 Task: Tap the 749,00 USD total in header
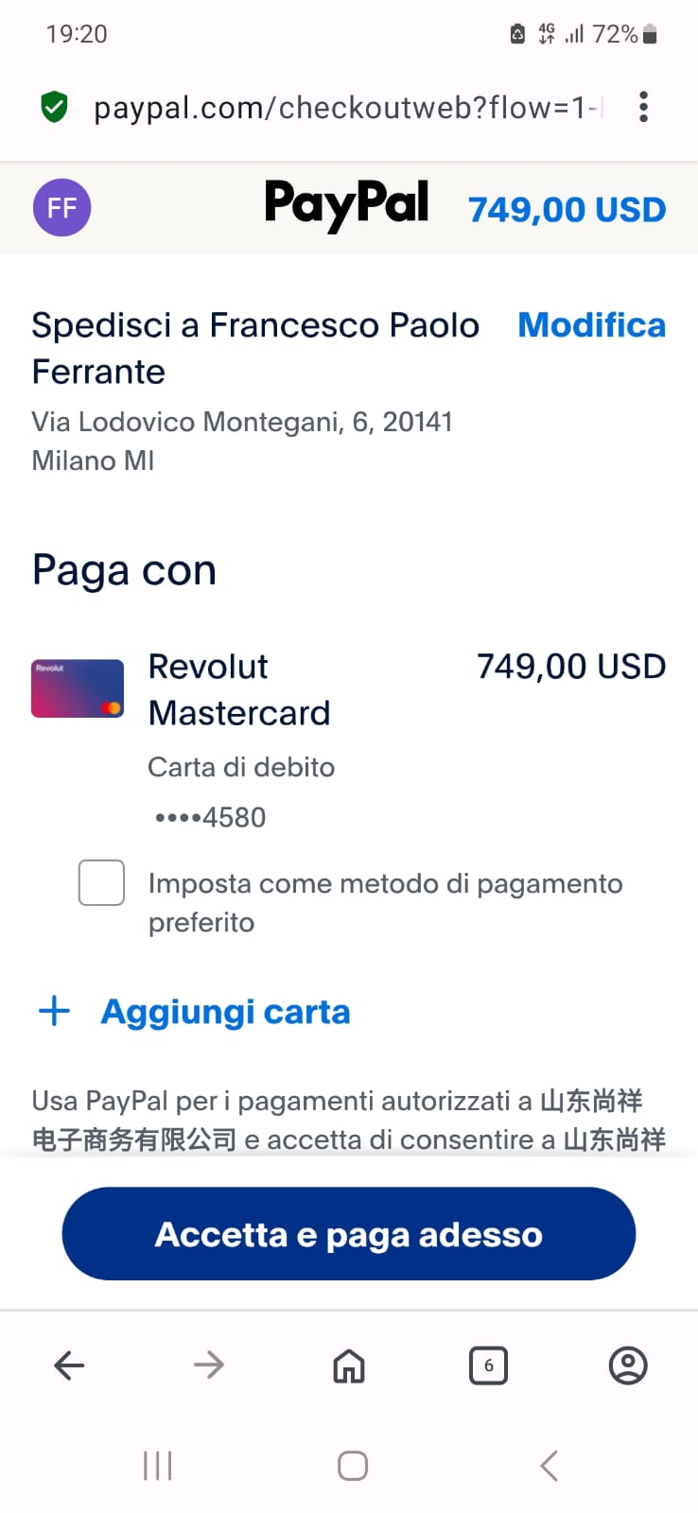click(567, 209)
